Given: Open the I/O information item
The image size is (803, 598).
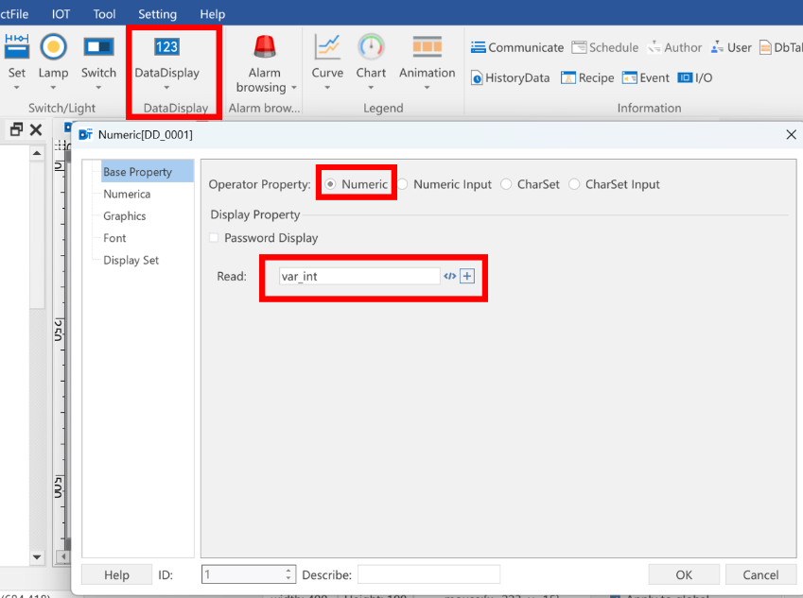Looking at the screenshot, I should click(695, 77).
